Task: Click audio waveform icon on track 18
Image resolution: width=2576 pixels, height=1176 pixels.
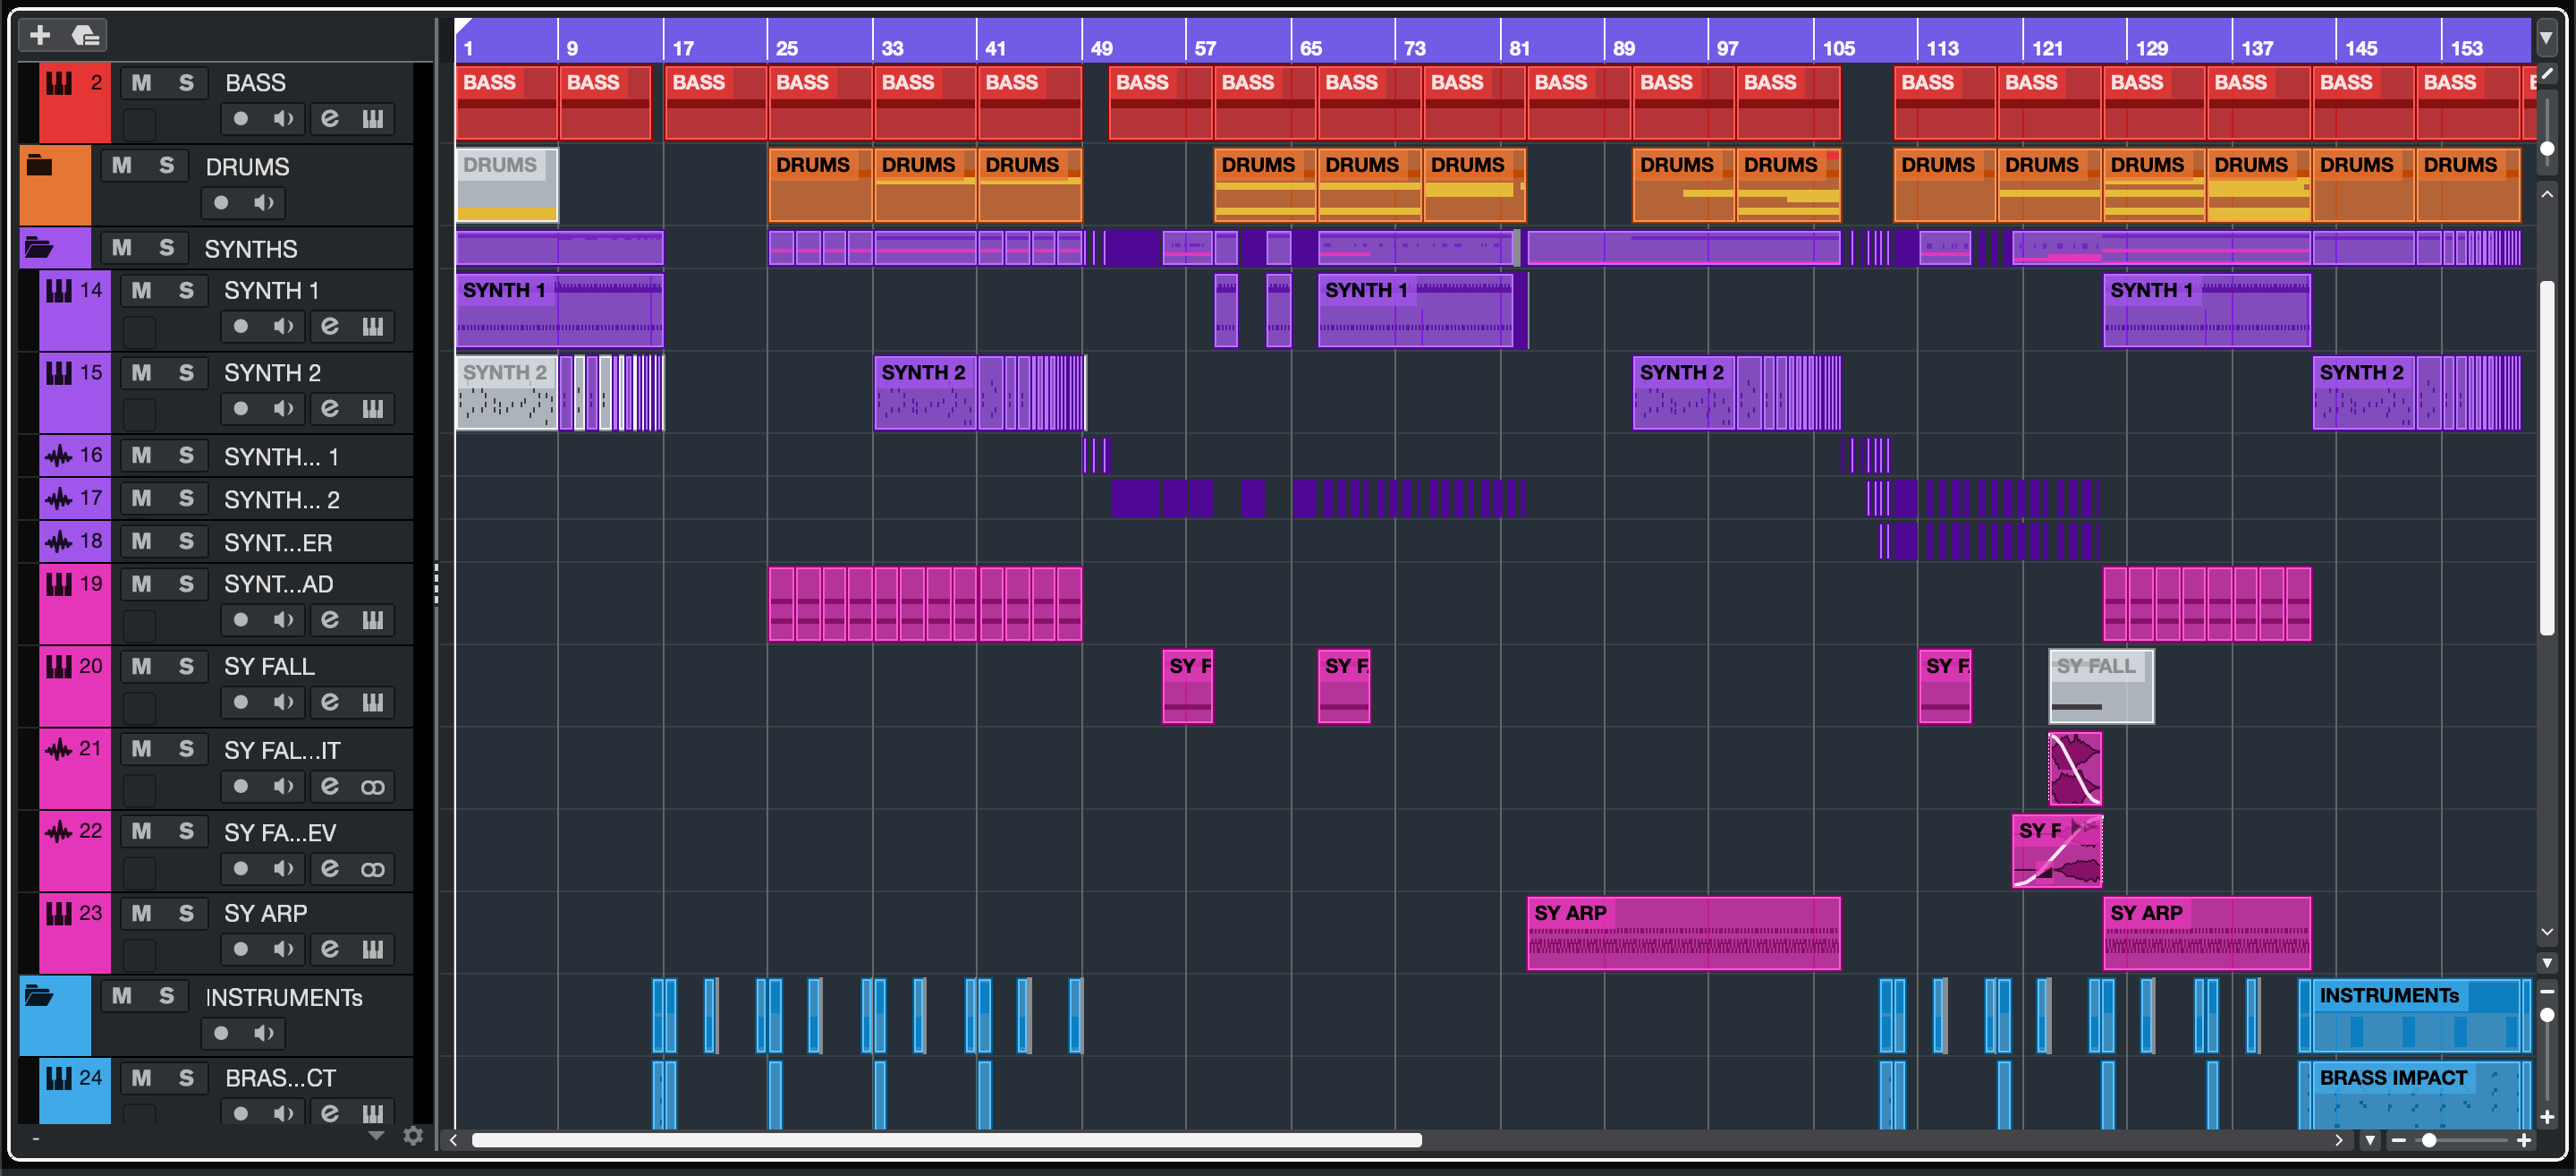Action: [59, 541]
